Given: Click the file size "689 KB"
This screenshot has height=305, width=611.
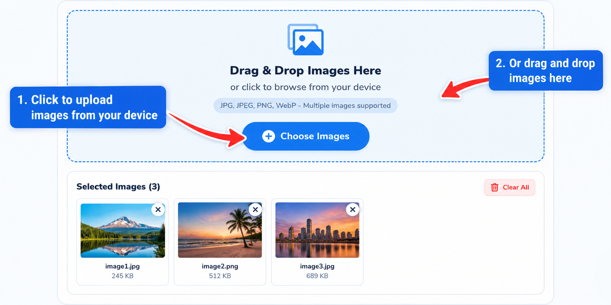Looking at the screenshot, I should coord(317,276).
